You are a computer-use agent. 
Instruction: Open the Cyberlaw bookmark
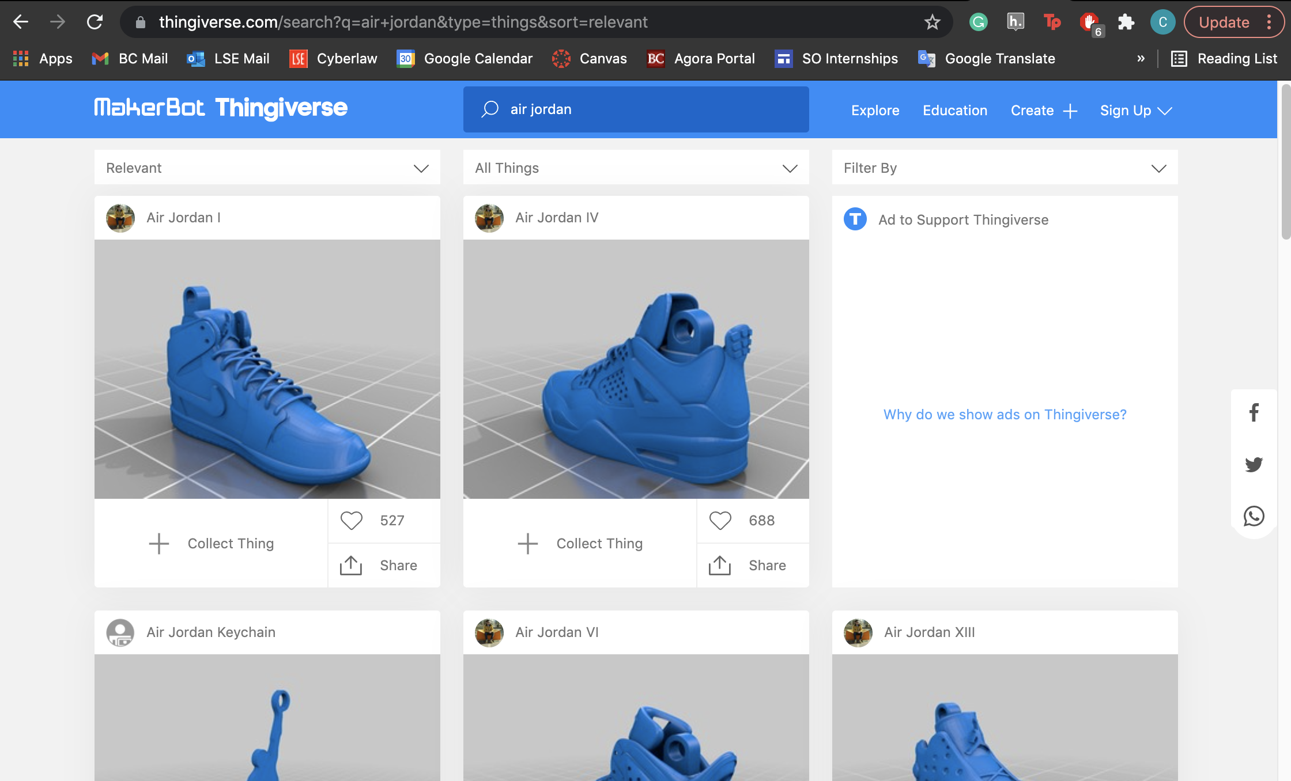(x=333, y=58)
